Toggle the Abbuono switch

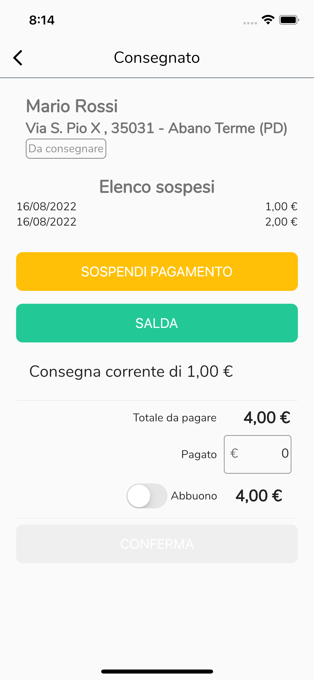(147, 496)
